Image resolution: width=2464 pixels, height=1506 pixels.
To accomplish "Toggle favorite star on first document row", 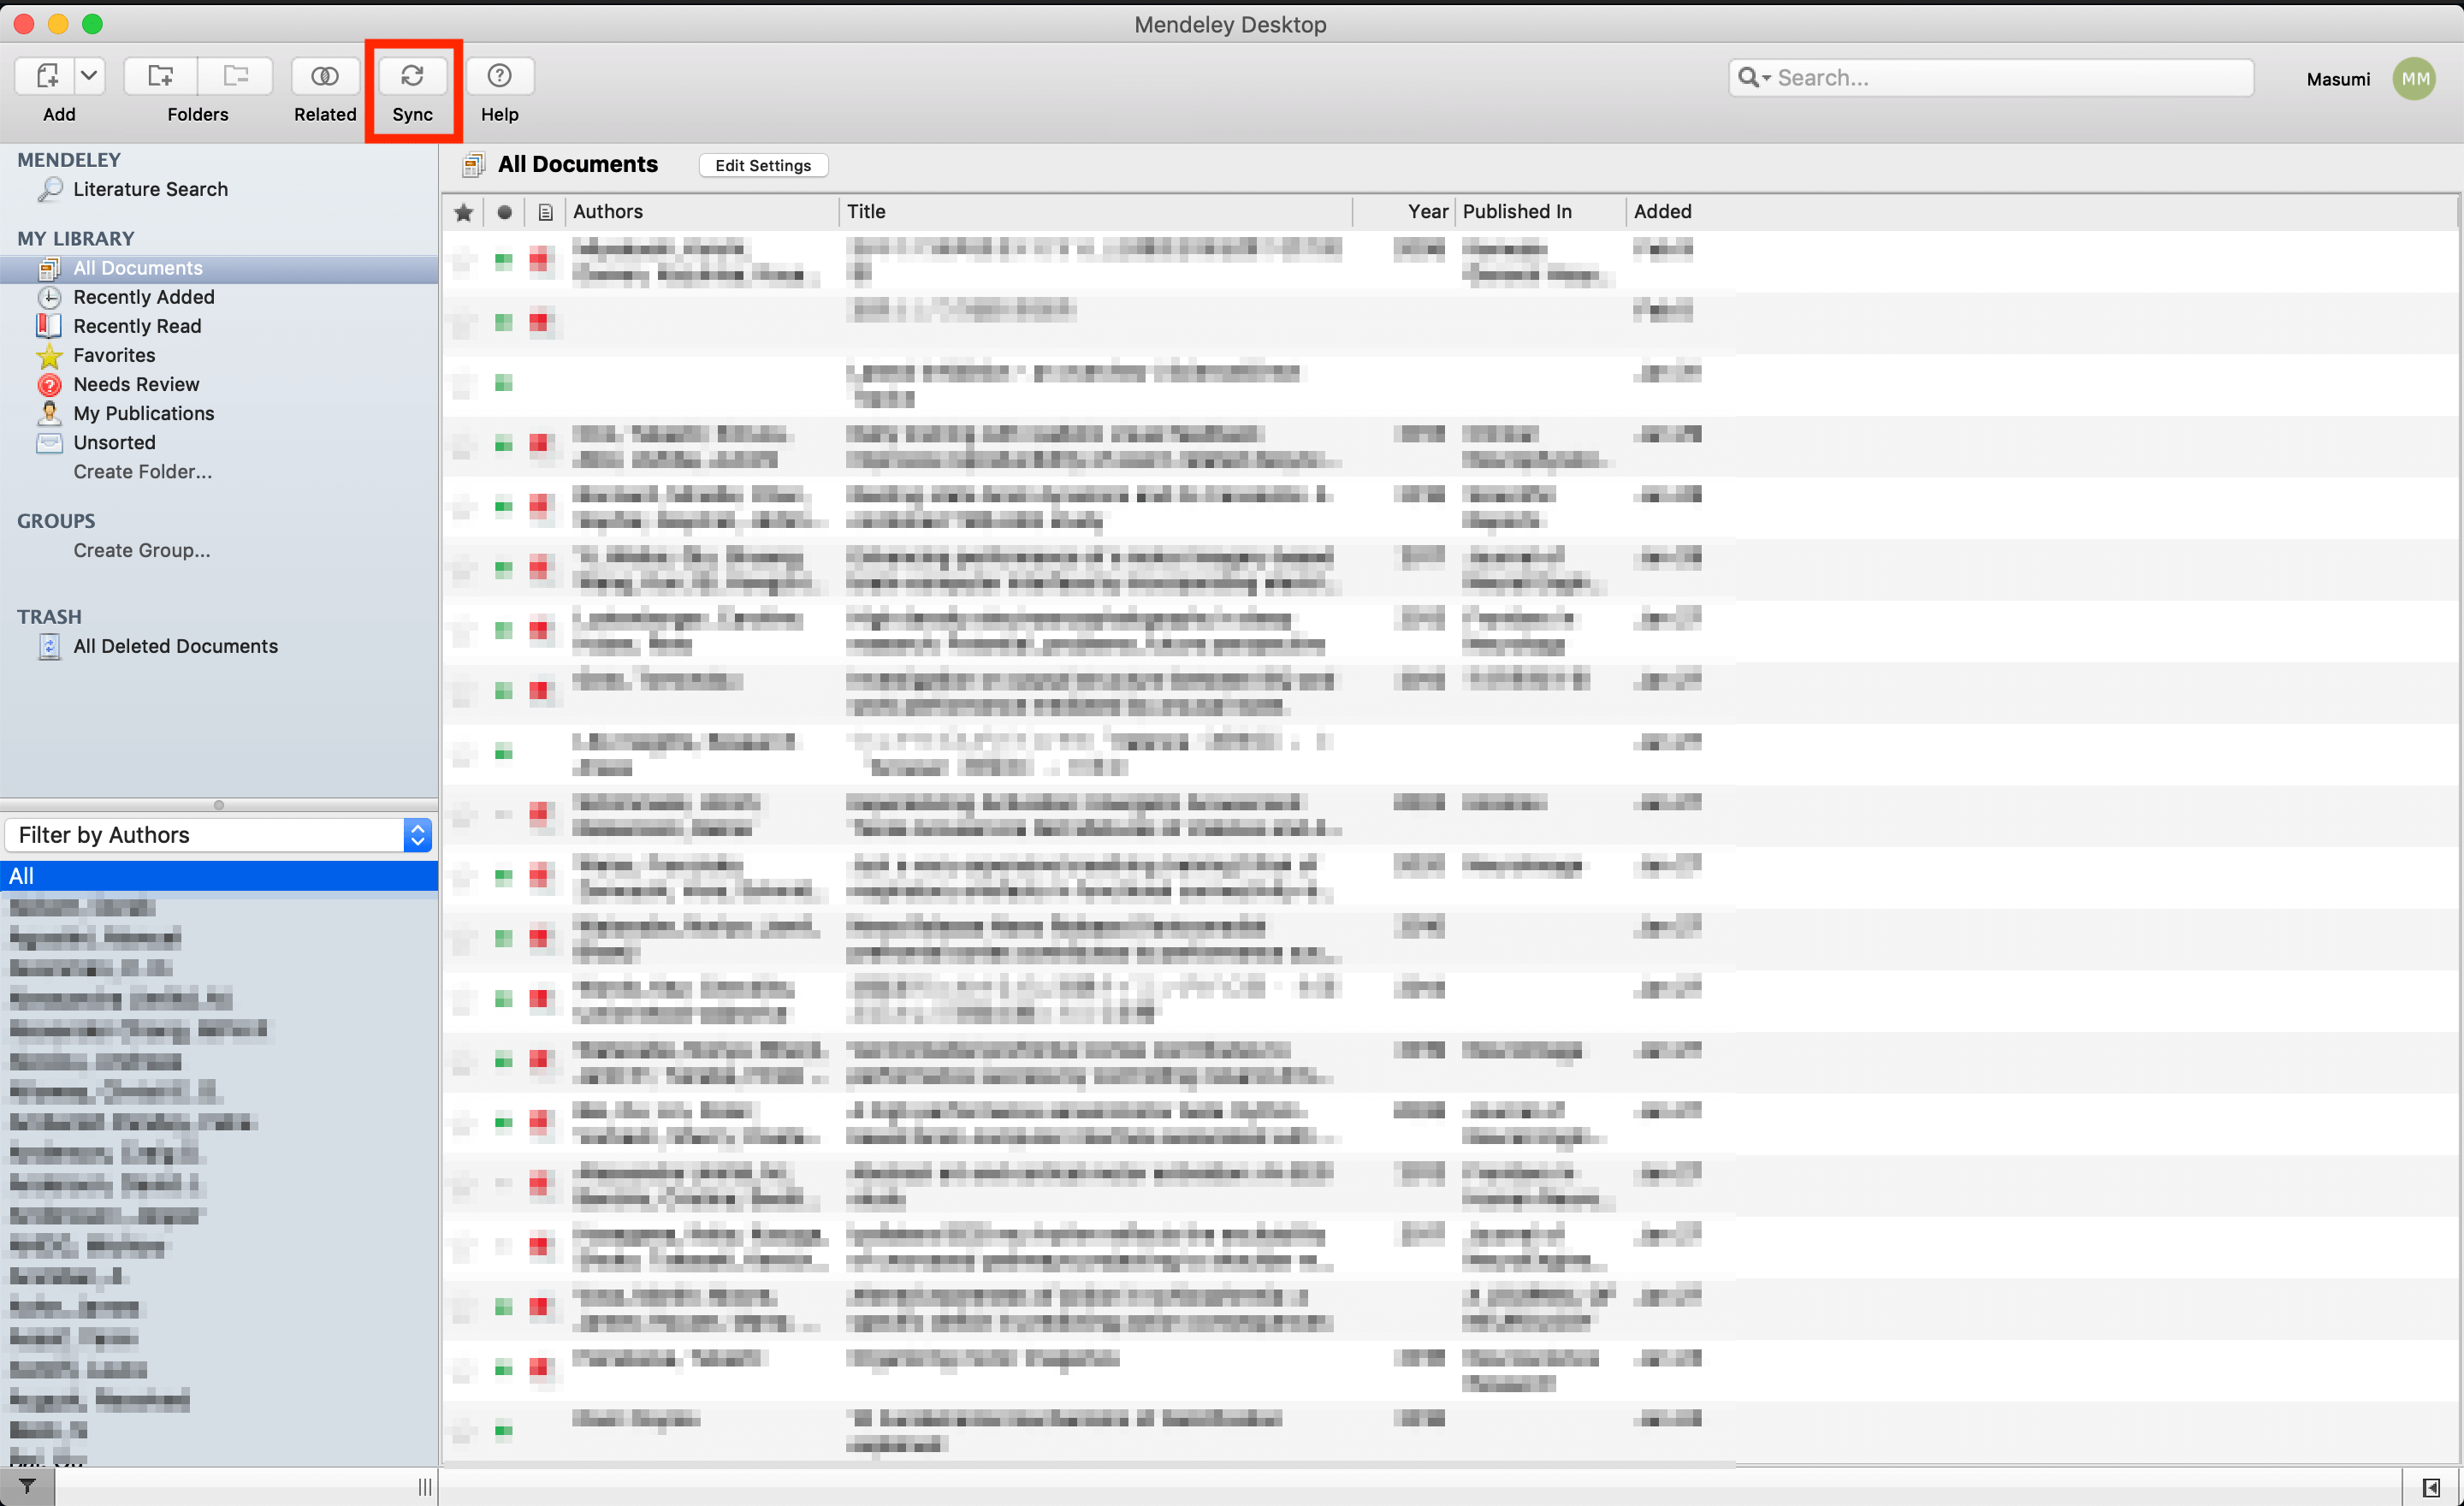I will point(463,261).
